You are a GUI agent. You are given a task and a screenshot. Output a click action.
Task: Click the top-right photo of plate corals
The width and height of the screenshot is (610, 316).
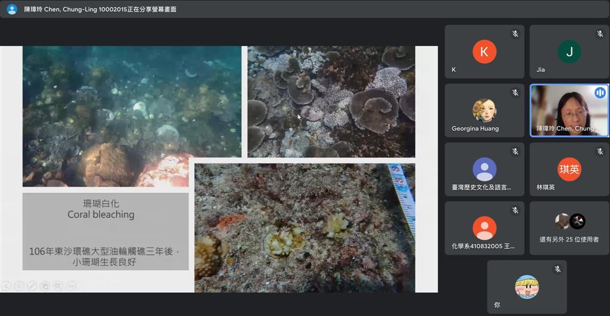(331, 101)
